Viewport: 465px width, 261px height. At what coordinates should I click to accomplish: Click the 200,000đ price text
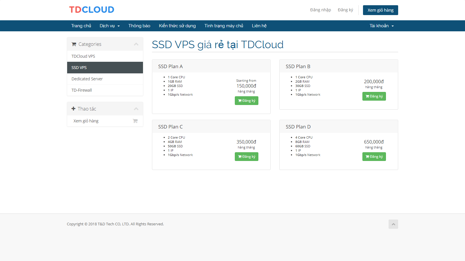[x=374, y=81]
